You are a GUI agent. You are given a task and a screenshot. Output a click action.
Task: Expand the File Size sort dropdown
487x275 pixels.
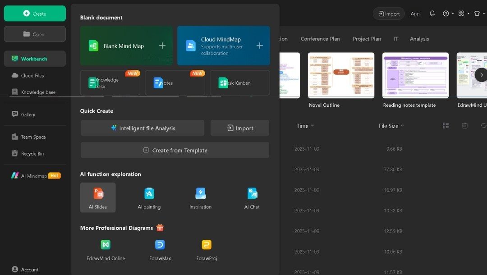tap(391, 126)
